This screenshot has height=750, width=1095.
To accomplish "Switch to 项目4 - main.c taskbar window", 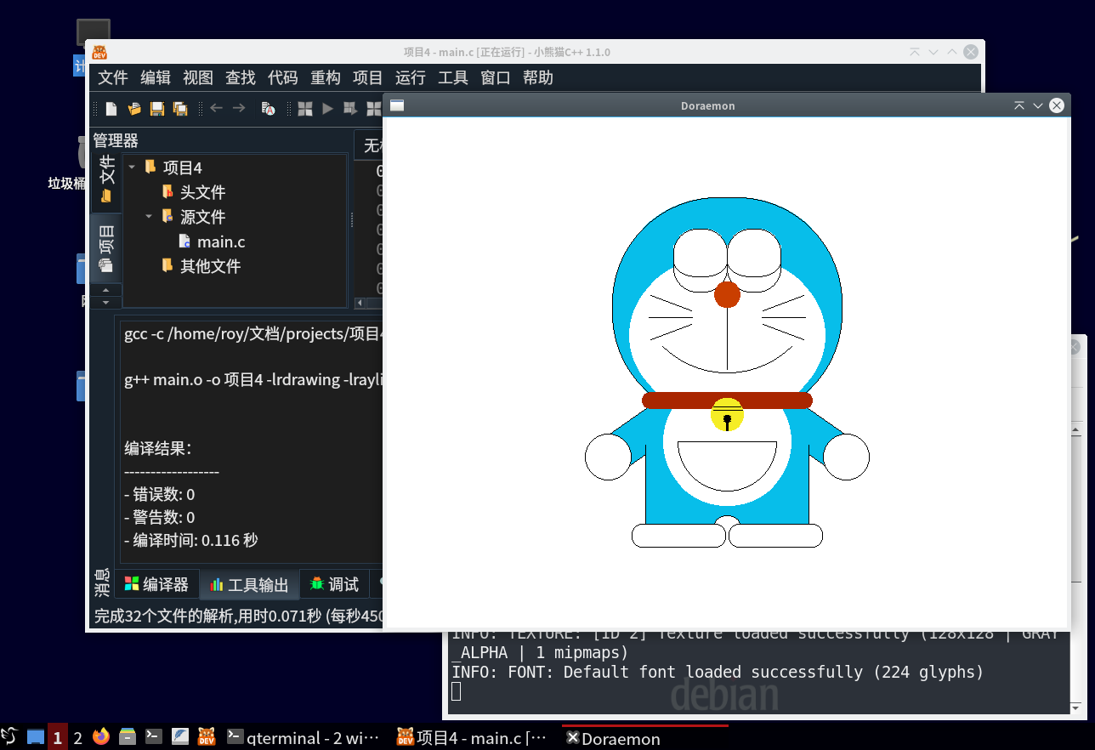I will [473, 737].
